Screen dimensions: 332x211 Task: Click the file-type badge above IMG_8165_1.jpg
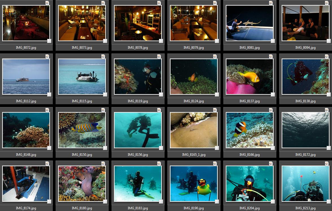tap(215, 110)
